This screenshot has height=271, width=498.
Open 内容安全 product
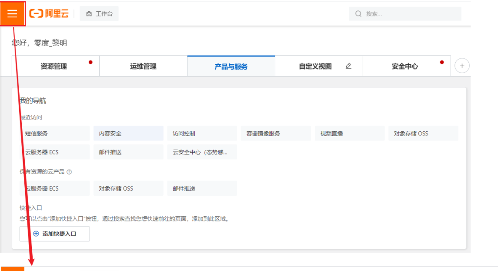click(128, 134)
